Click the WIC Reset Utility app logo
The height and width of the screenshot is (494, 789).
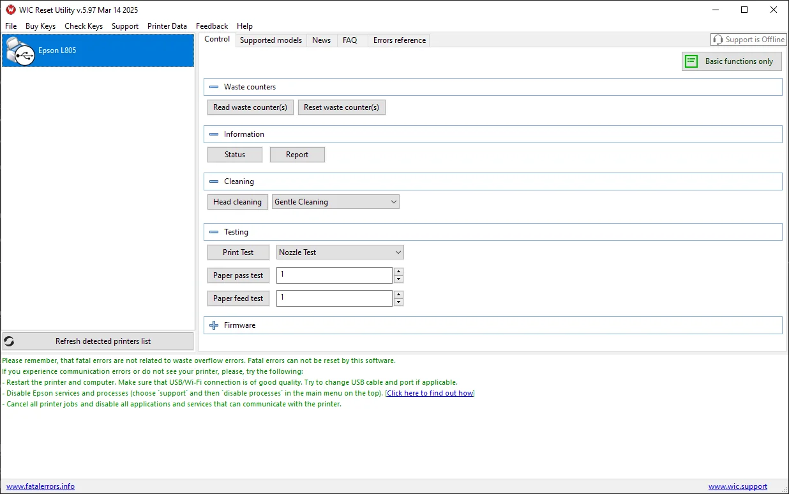pos(10,10)
